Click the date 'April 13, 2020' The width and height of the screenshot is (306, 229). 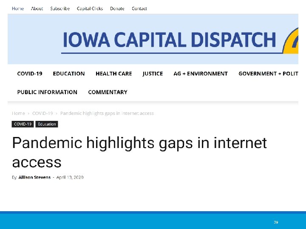click(70, 177)
